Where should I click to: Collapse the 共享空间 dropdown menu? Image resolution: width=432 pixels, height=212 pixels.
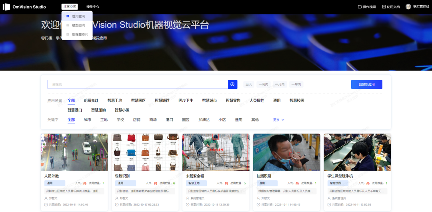[70, 7]
